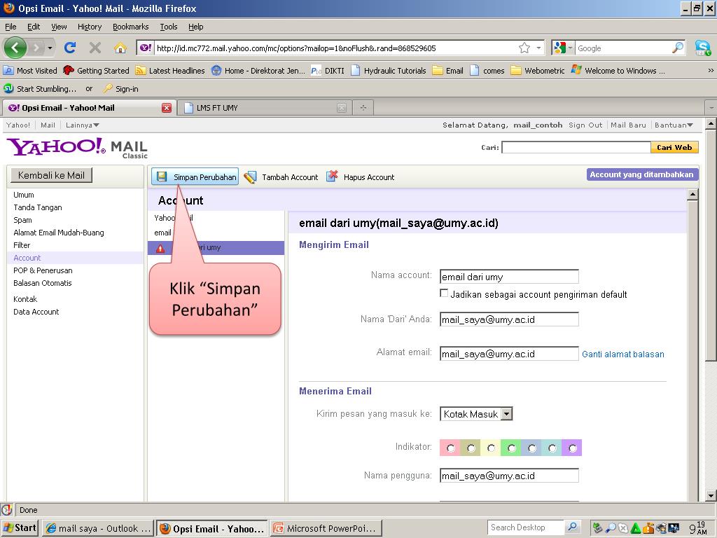Open the Balasan Otomatis section
717x538 pixels.
[x=43, y=283]
